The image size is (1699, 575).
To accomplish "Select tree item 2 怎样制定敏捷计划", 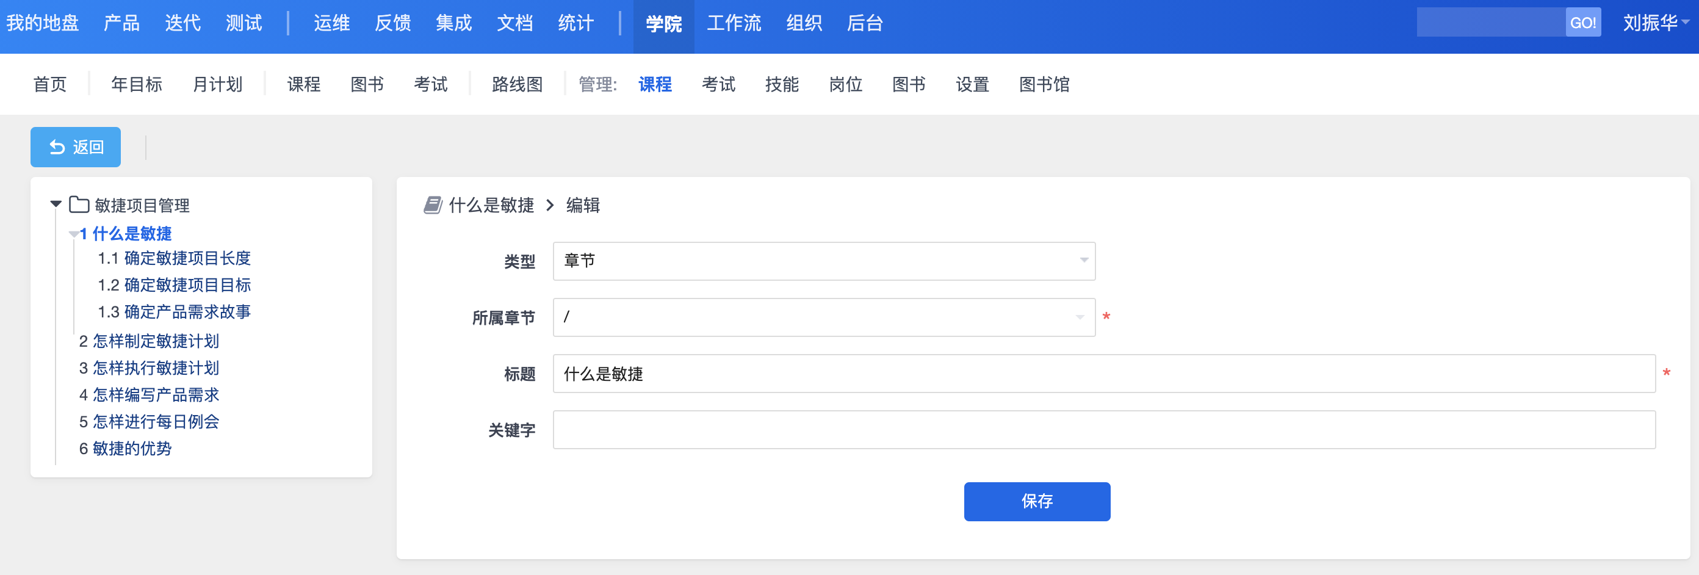I will [149, 341].
